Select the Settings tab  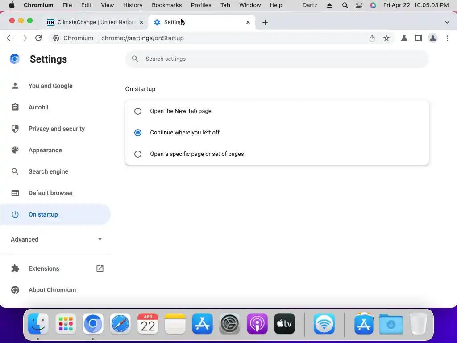coord(202,22)
